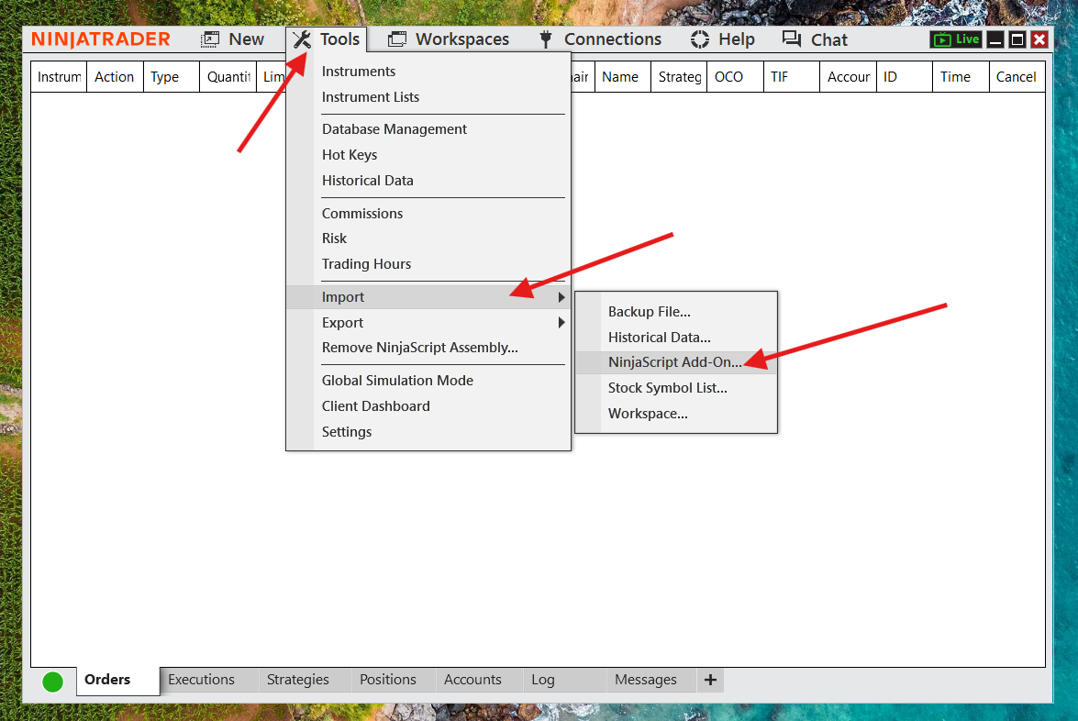
Task: Click the Tools wrench icon
Action: [x=302, y=39]
